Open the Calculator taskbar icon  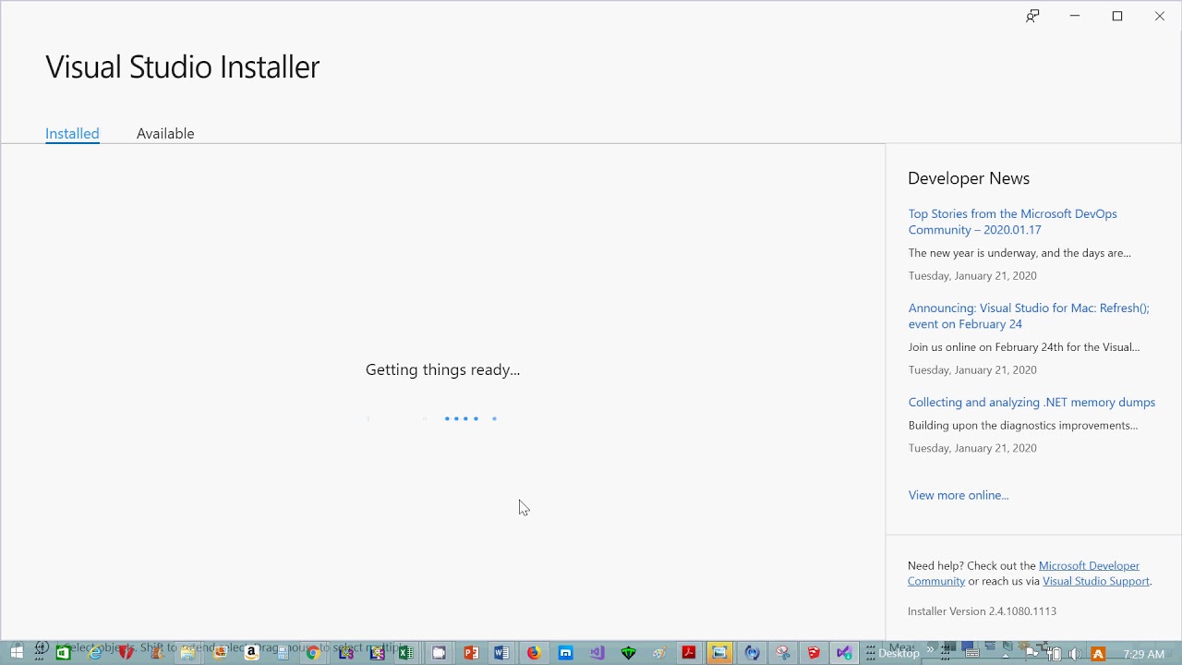point(283,653)
